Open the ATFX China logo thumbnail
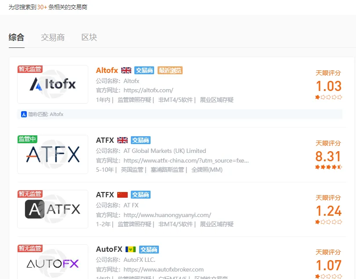 53,209
